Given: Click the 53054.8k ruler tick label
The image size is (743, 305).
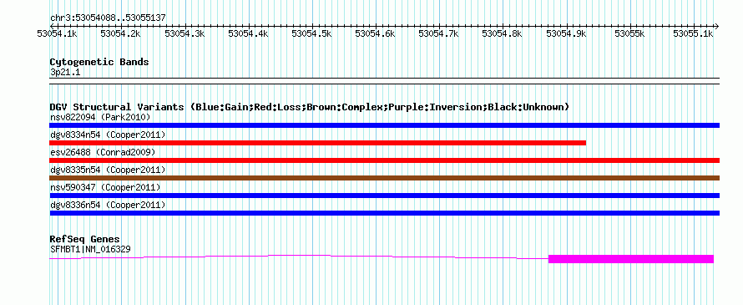Looking at the screenshot, I should 503,34.
